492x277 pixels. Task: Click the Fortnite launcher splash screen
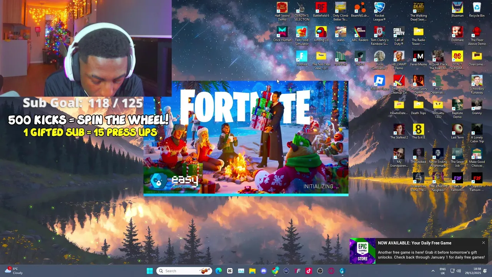tap(246, 138)
